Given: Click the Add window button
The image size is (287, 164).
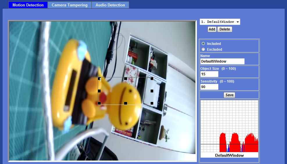Looking at the screenshot, I should tap(212, 29).
